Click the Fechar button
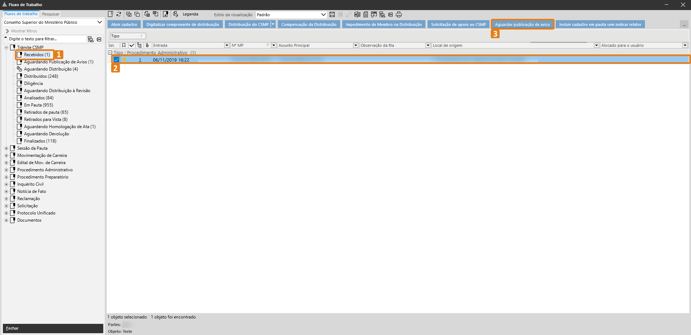 [53, 328]
